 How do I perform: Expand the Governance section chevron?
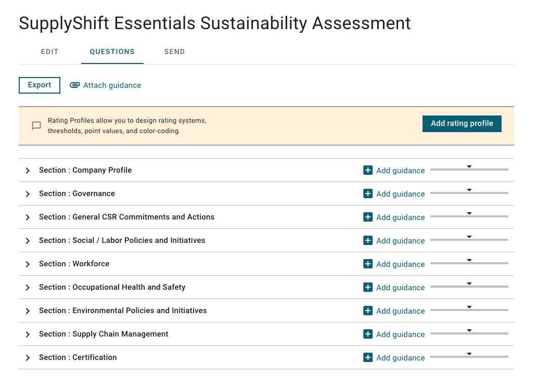[x=28, y=194]
